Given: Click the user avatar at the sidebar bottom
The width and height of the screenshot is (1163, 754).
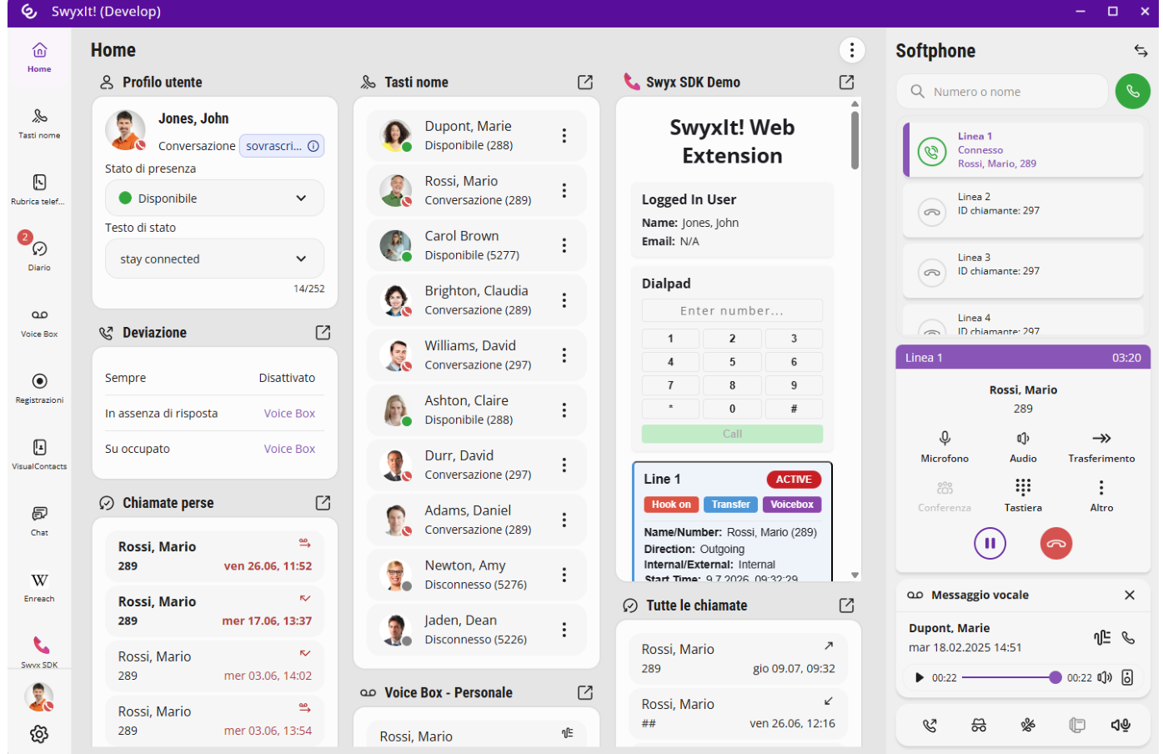Looking at the screenshot, I should [39, 696].
